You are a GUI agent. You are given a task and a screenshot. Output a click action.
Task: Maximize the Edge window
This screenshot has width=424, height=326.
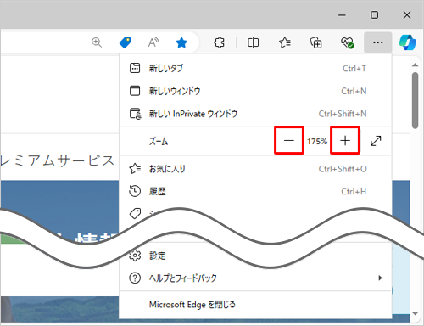click(375, 14)
